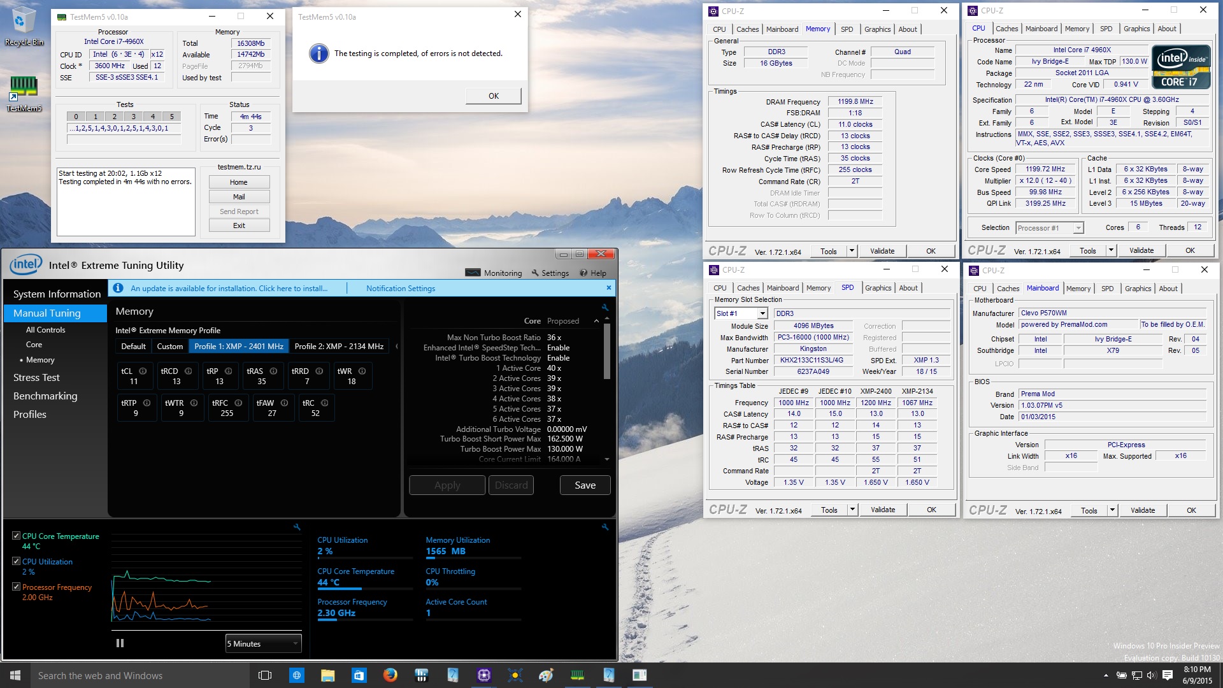Viewport: 1223px width, 688px height.
Task: Open Tools dropdown arrow in CPU-Z SPD window
Action: click(852, 510)
